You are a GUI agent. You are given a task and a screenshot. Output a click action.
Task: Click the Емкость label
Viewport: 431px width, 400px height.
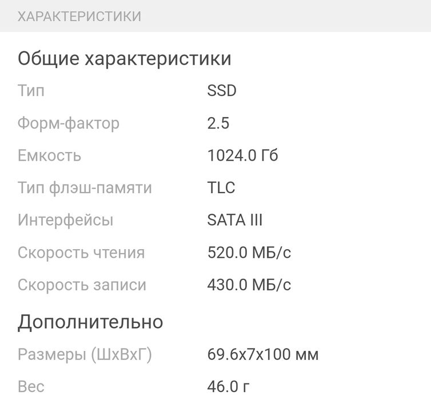(x=49, y=155)
